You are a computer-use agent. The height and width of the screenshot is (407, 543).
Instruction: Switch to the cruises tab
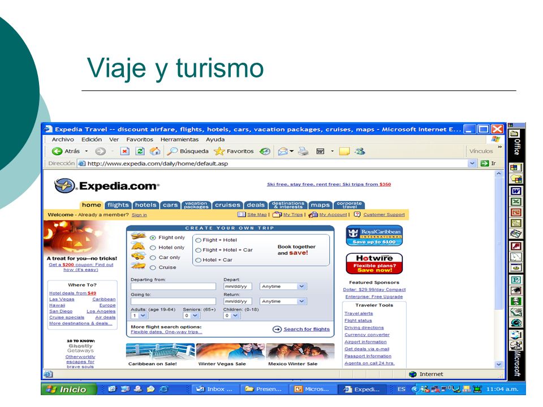[227, 205]
